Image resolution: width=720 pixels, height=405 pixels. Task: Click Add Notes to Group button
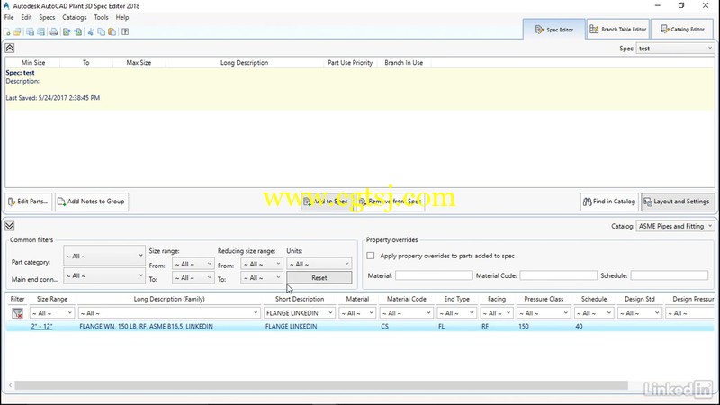tap(92, 202)
